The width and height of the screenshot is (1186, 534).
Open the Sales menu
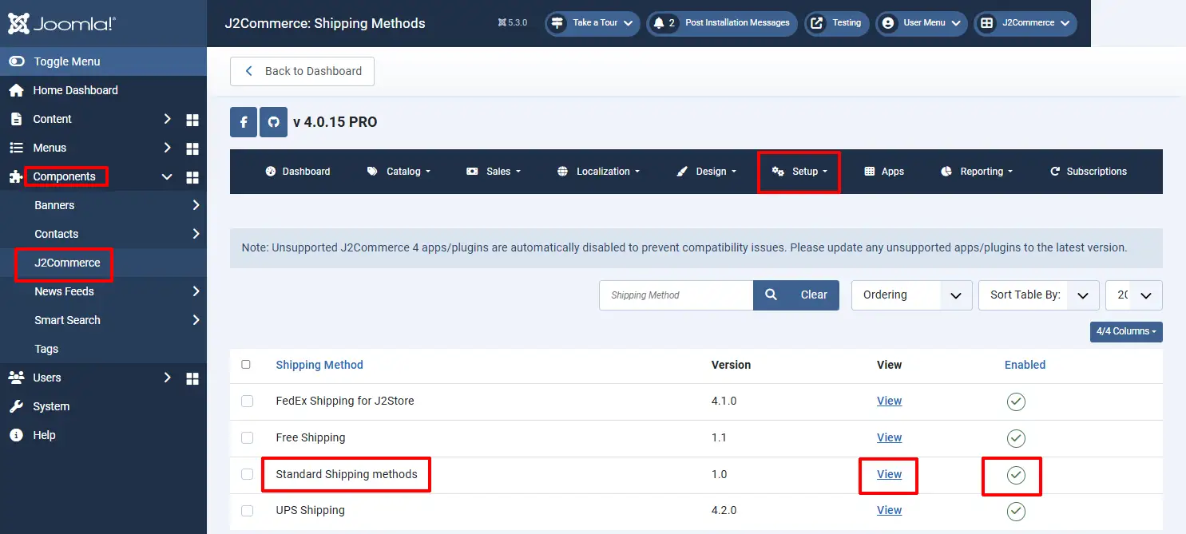(x=494, y=172)
